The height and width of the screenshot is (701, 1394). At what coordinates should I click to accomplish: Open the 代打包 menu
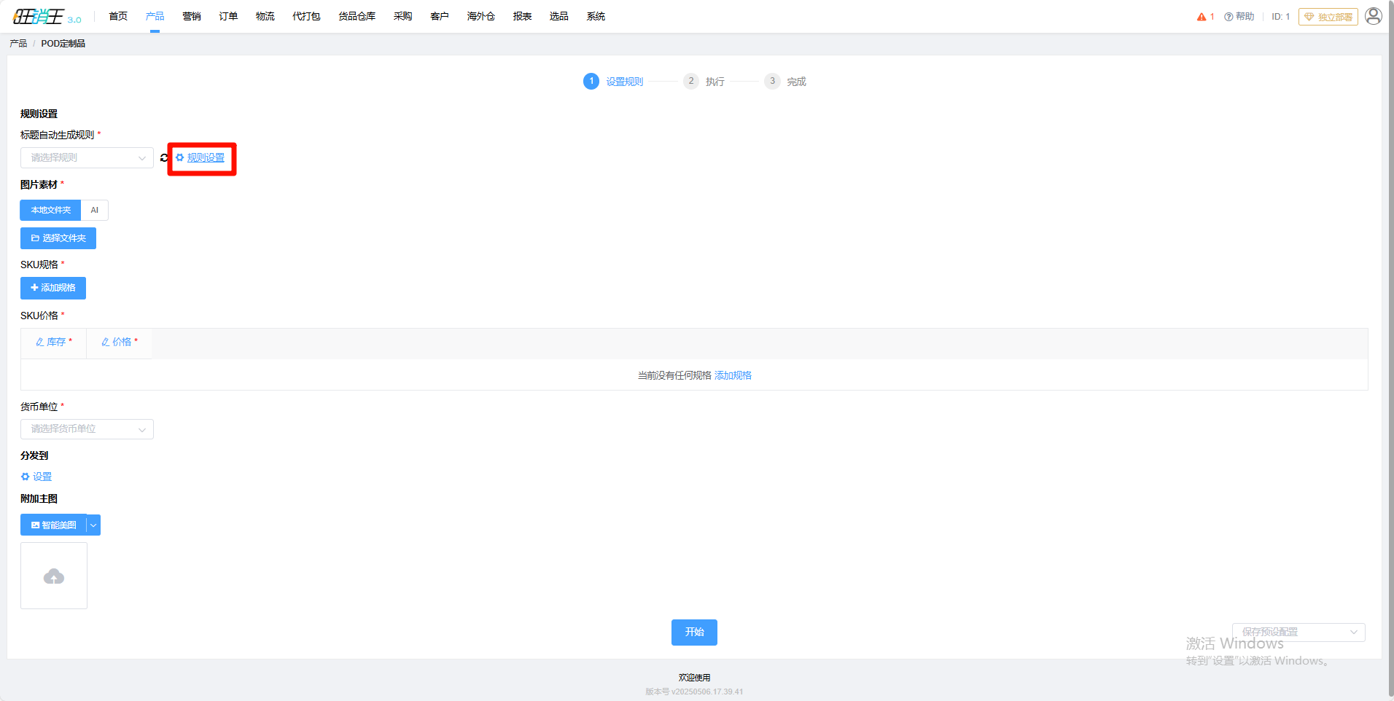tap(306, 16)
